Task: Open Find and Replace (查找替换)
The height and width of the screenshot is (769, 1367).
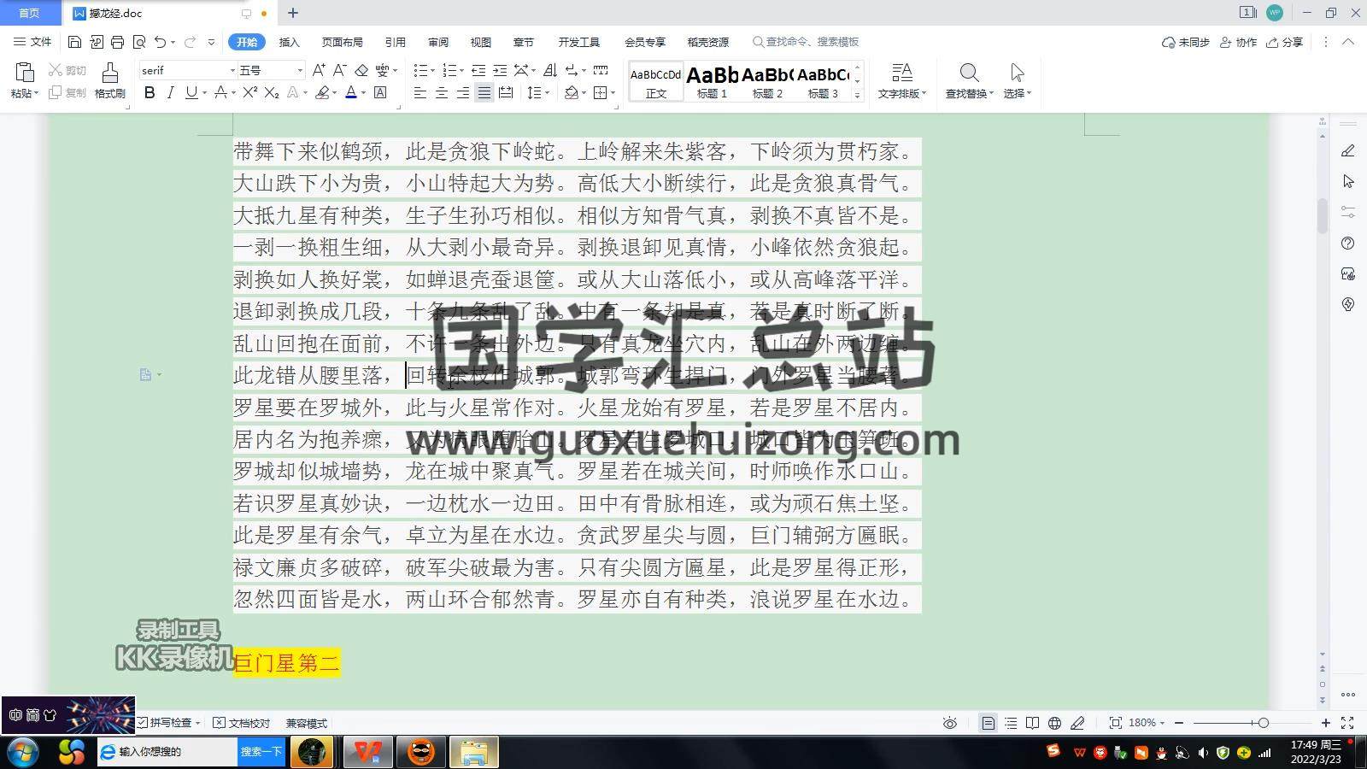Action: [969, 80]
